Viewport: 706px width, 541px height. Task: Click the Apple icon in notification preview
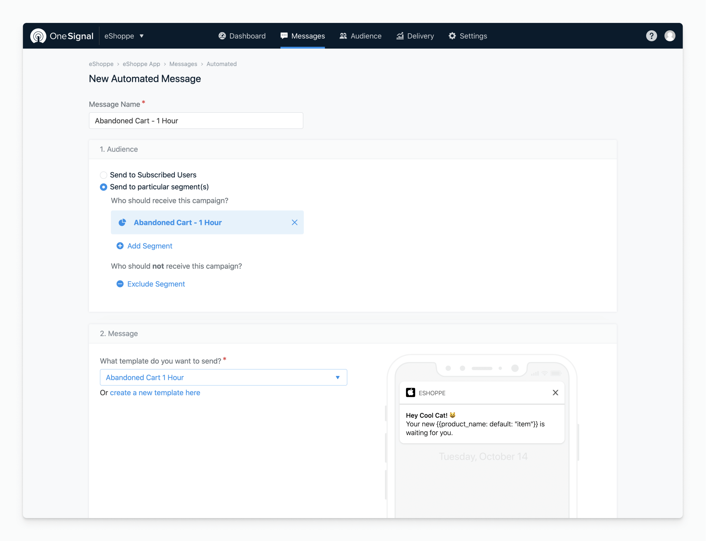(410, 392)
